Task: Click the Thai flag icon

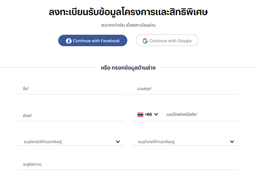Action: click(x=140, y=114)
